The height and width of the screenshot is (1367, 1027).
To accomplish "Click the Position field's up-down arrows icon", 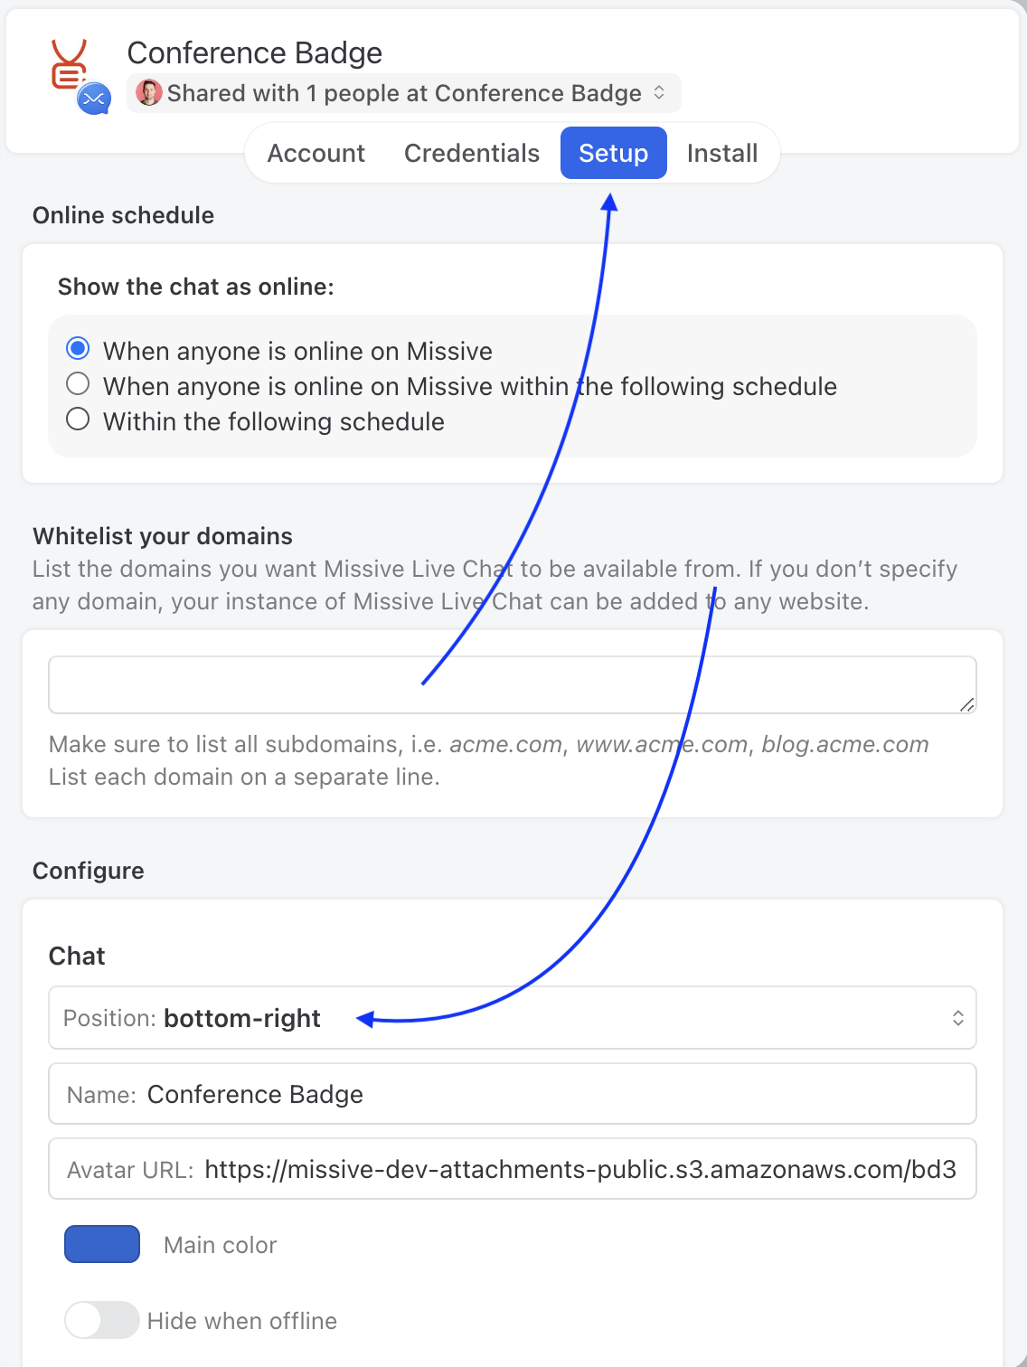I will point(957,1018).
